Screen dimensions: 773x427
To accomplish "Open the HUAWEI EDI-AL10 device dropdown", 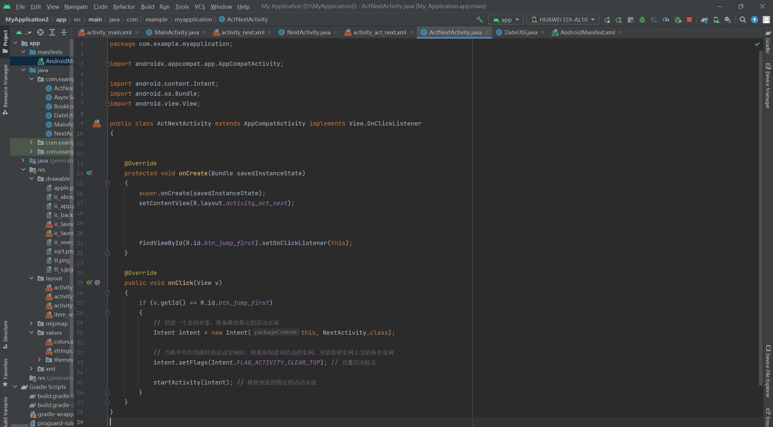I will pyautogui.click(x=563, y=20).
